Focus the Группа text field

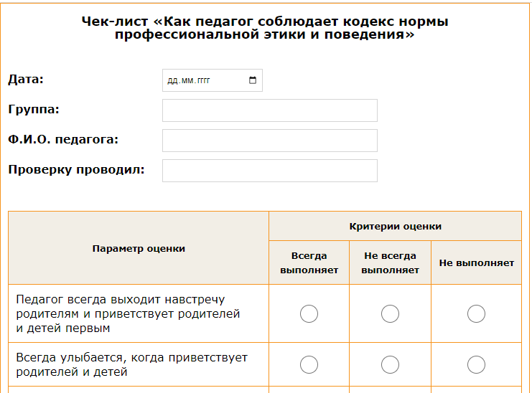coord(269,110)
